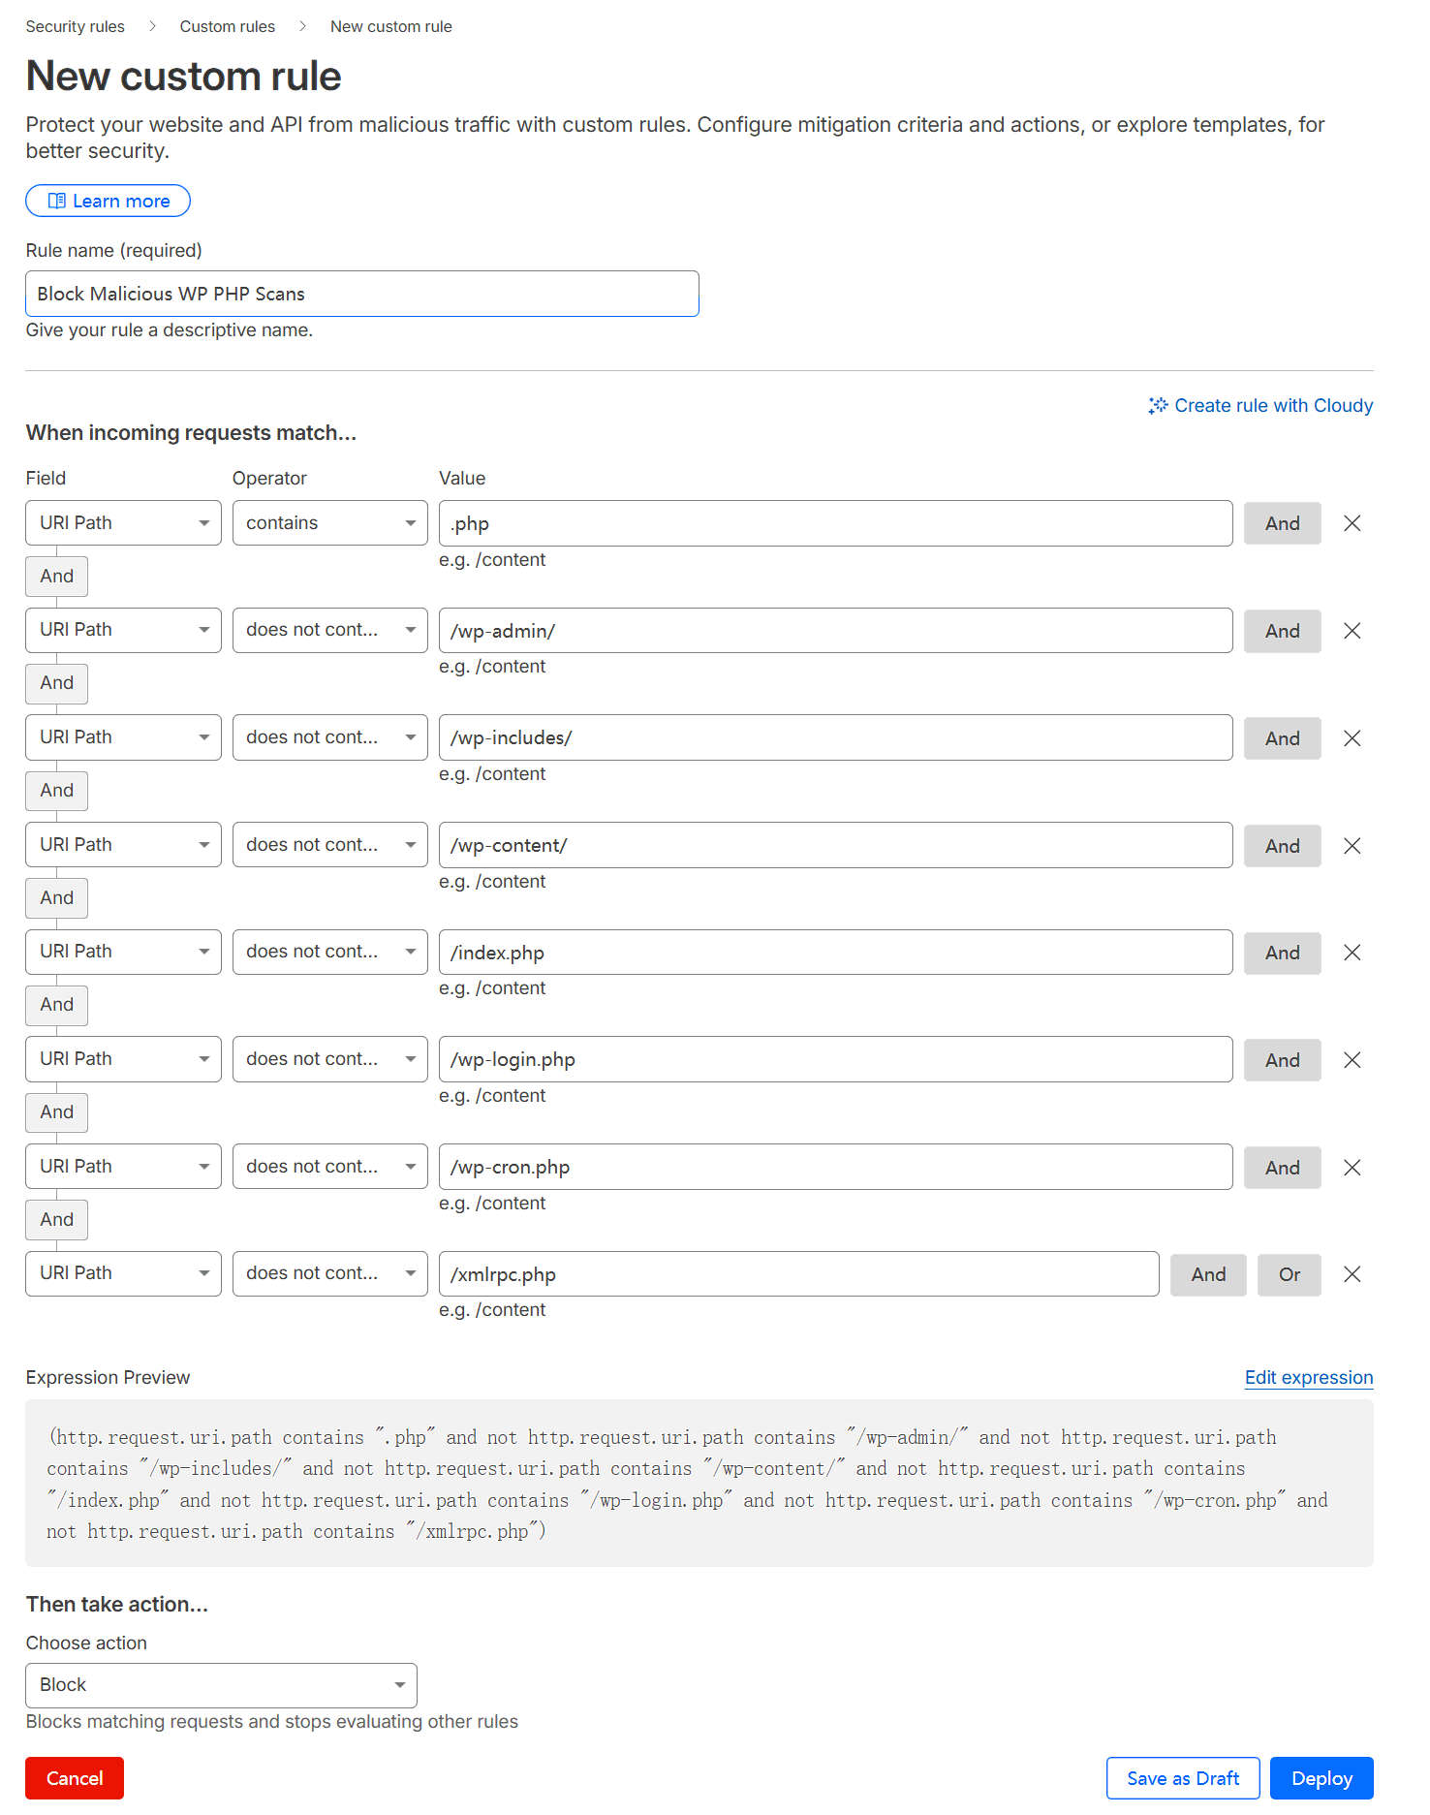Image resolution: width=1430 pixels, height=1815 pixels.
Task: Delete the /wp-cron.php condition row
Action: [x=1352, y=1168]
